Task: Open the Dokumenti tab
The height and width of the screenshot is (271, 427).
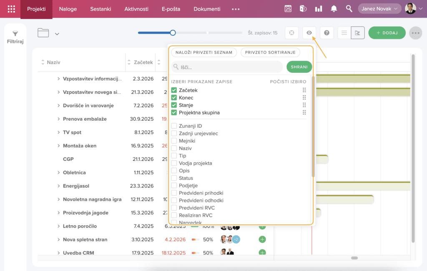Action: [207, 9]
